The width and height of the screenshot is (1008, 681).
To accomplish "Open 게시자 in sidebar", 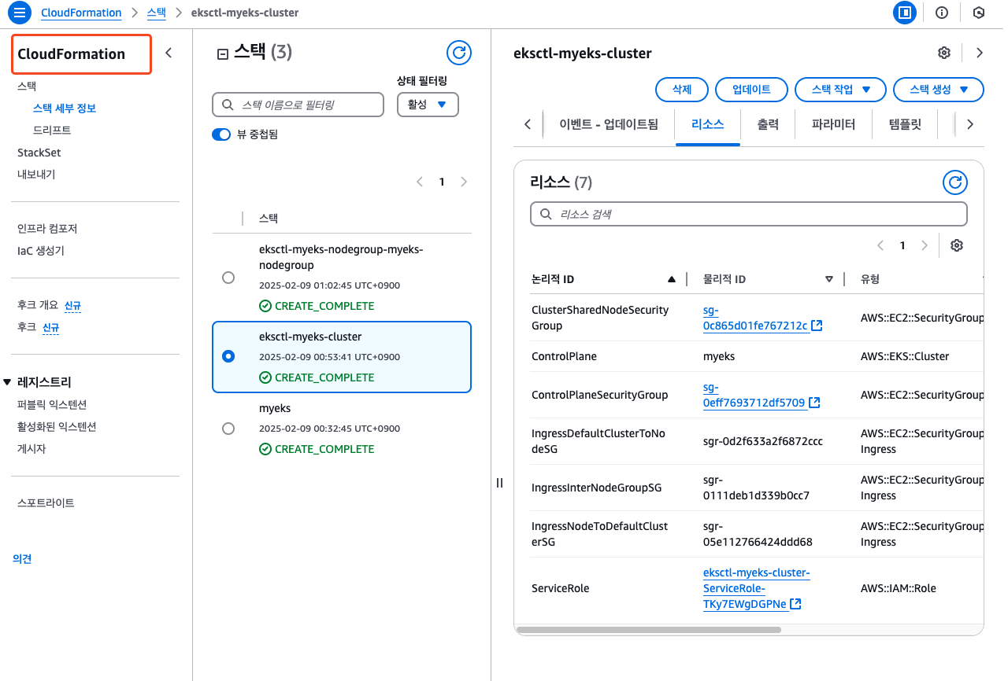I will coord(31,449).
